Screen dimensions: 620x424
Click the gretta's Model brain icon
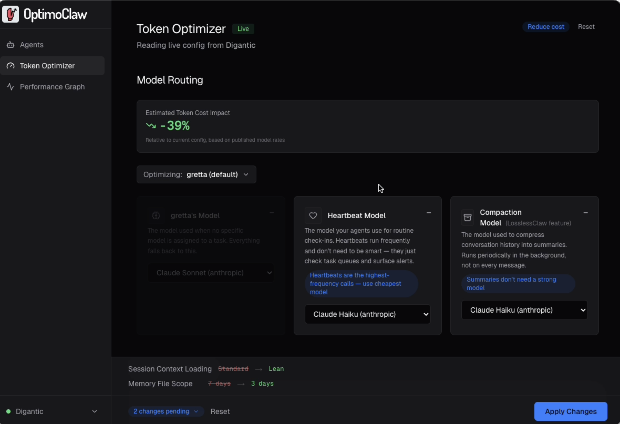point(156,215)
